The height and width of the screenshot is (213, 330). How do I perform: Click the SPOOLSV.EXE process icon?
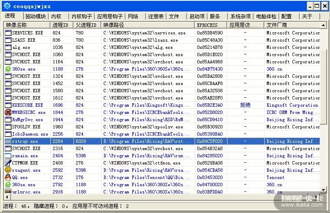8,127
